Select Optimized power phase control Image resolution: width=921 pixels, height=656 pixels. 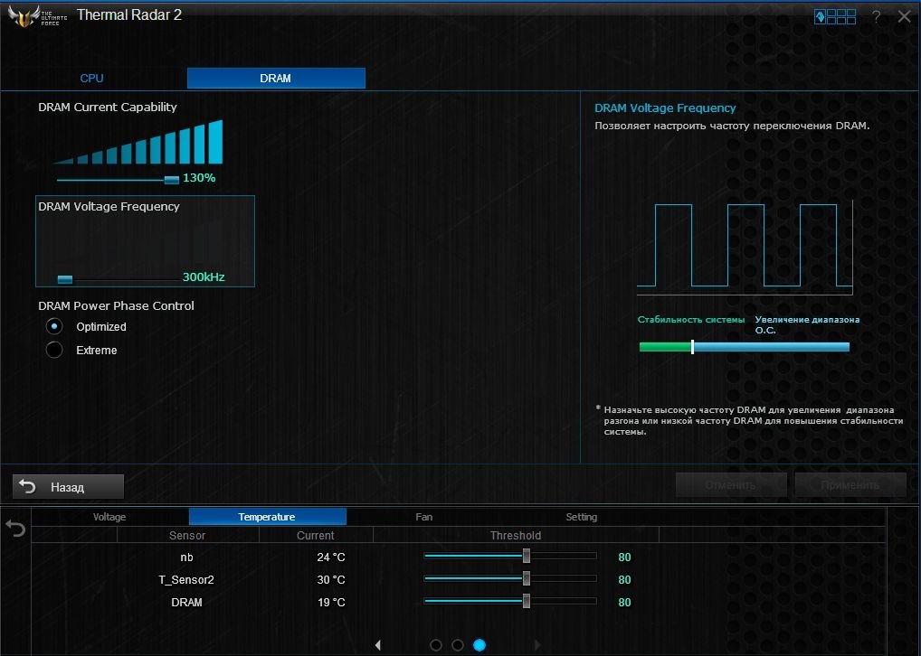pyautogui.click(x=54, y=326)
